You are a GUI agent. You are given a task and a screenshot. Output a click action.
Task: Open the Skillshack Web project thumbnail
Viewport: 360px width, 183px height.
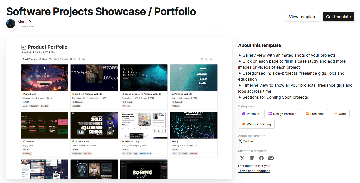[94, 125]
